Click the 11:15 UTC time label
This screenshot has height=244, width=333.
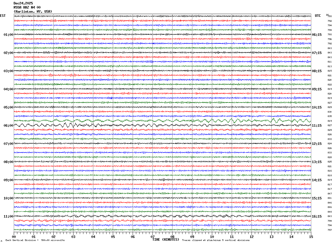point(316,126)
